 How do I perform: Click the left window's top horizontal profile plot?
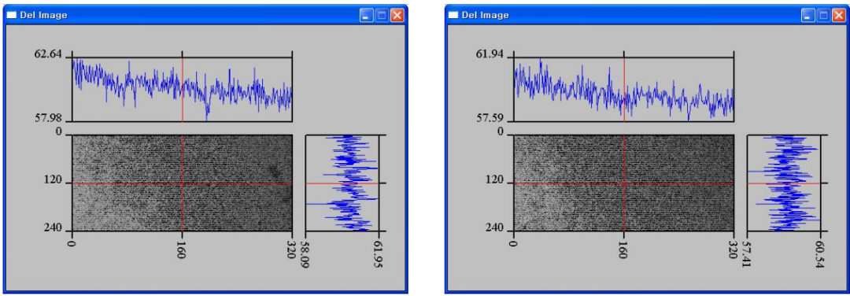click(182, 90)
